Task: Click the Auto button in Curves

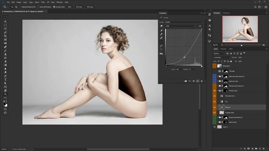Action: click(x=200, y=26)
